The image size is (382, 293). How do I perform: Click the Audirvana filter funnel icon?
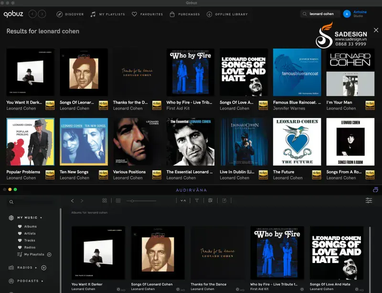(x=196, y=201)
